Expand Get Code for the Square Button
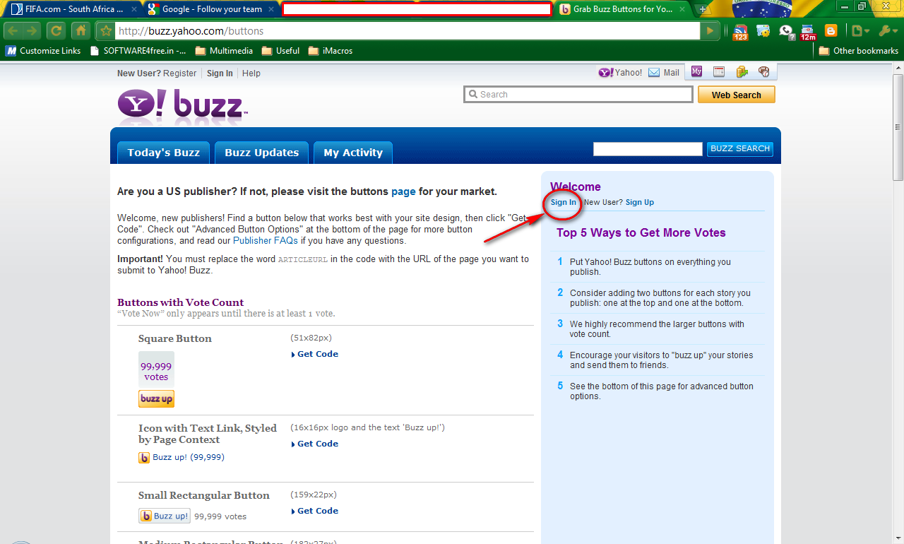904x544 pixels. point(317,353)
